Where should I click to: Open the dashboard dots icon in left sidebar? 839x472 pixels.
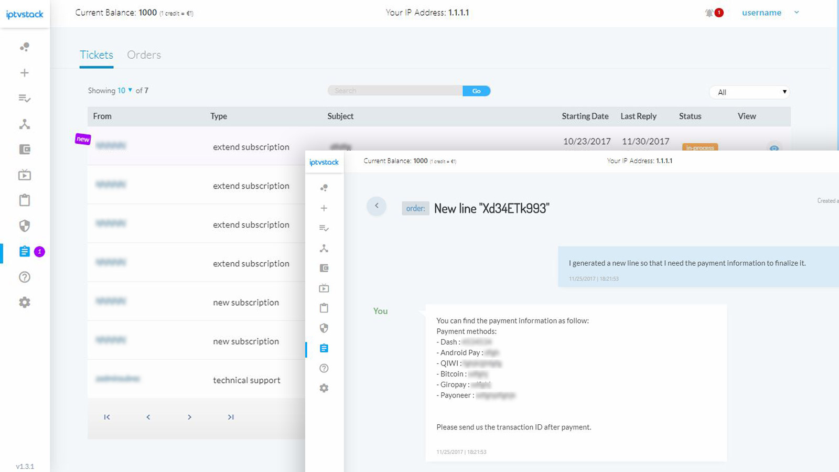click(x=25, y=47)
